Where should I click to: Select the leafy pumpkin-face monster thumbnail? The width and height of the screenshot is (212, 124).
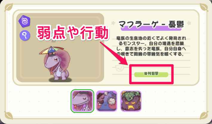[131, 101]
